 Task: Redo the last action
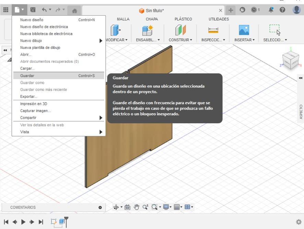[x=58, y=10]
